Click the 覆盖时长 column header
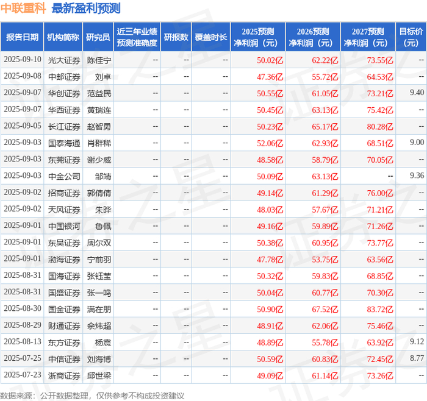Viewport: 427px width, 401px height. pyautogui.click(x=211, y=37)
